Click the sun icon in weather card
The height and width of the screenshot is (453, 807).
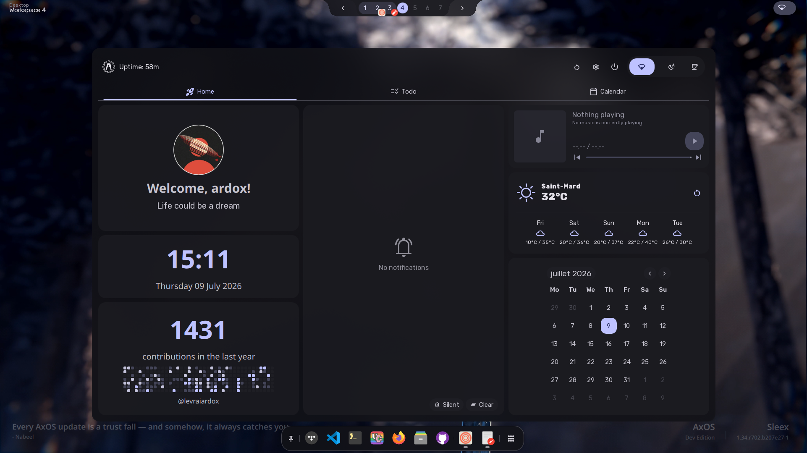526,193
